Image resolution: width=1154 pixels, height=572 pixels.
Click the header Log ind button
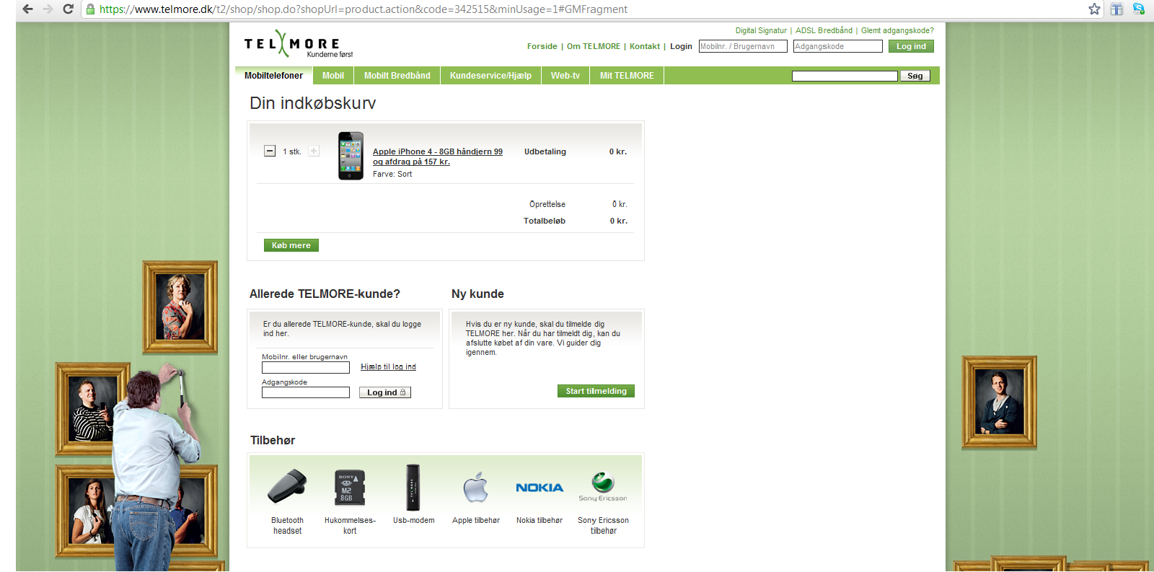pos(911,46)
